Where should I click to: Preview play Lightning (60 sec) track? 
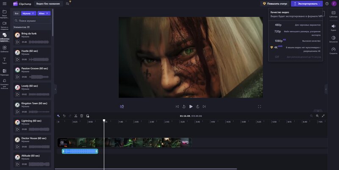(x=17, y=129)
